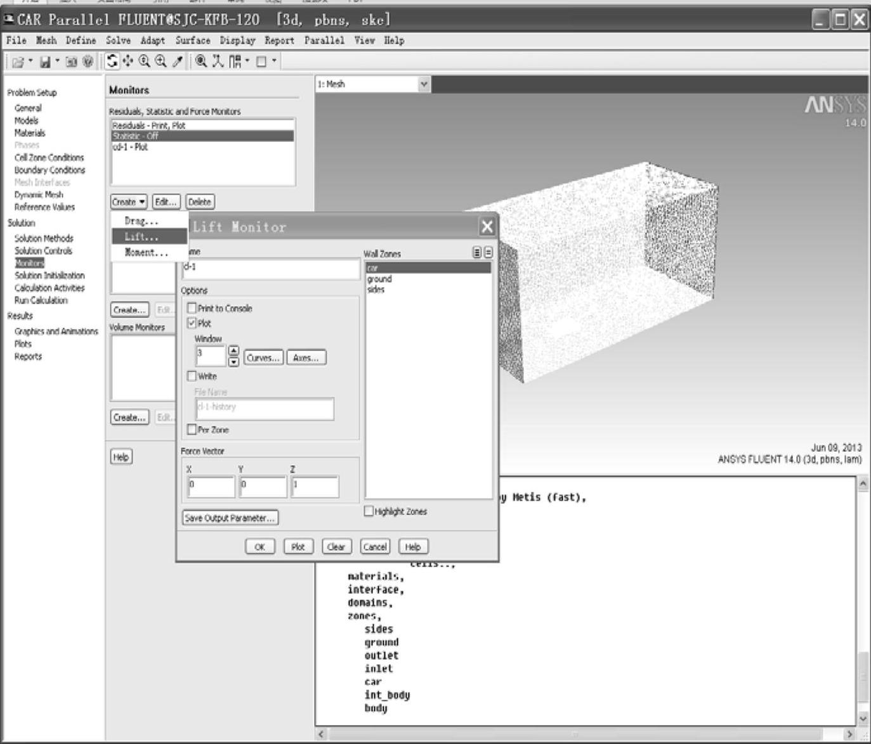871x744 pixels.
Task: Select the rotate view tool
Action: coord(112,61)
